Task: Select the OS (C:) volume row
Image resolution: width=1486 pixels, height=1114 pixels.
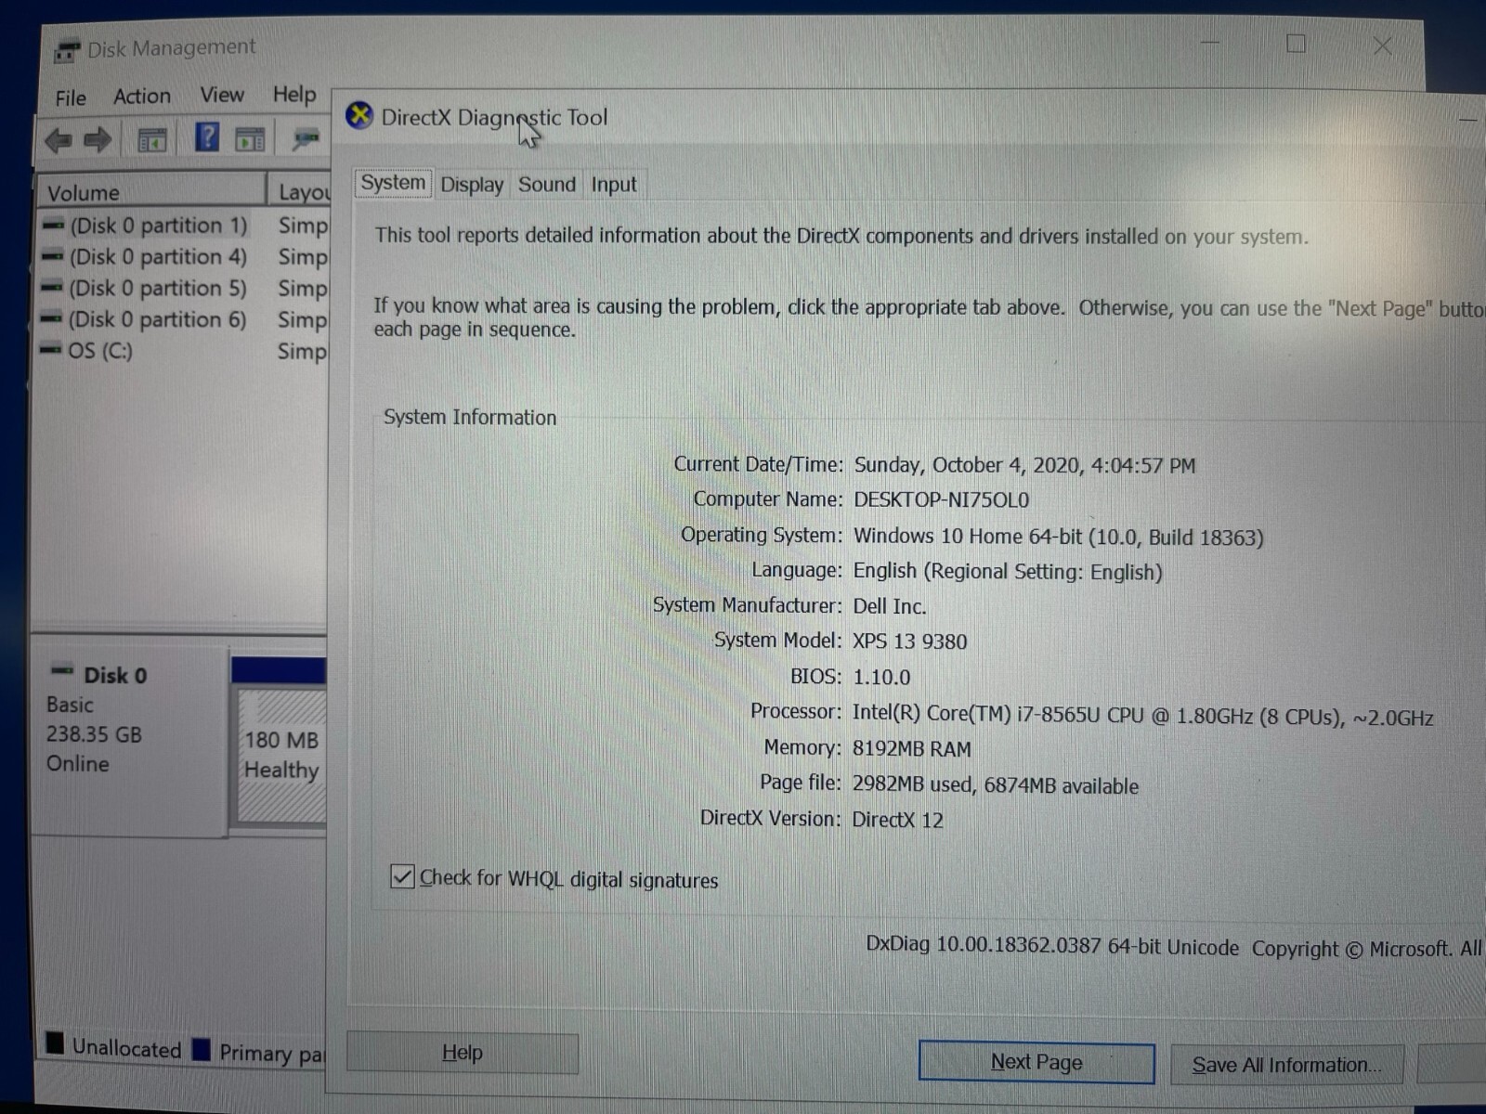Action: tap(184, 351)
